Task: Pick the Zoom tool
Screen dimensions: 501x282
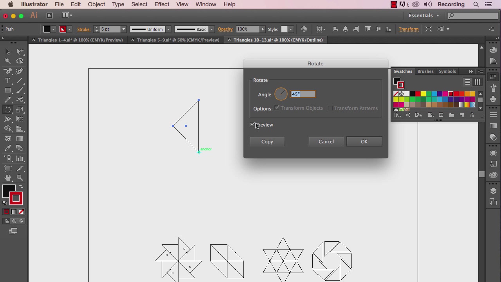Action: 20,178
